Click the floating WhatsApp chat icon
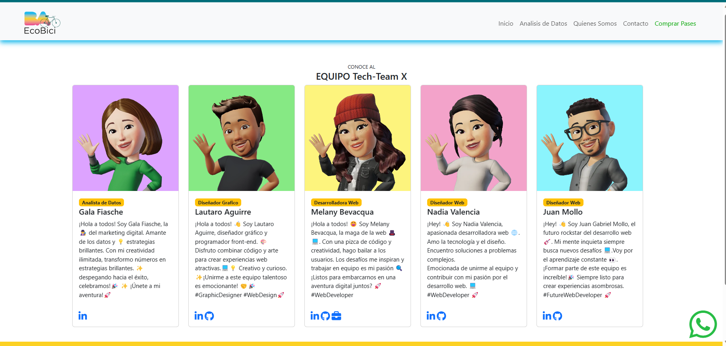726x346 pixels. coord(703,324)
